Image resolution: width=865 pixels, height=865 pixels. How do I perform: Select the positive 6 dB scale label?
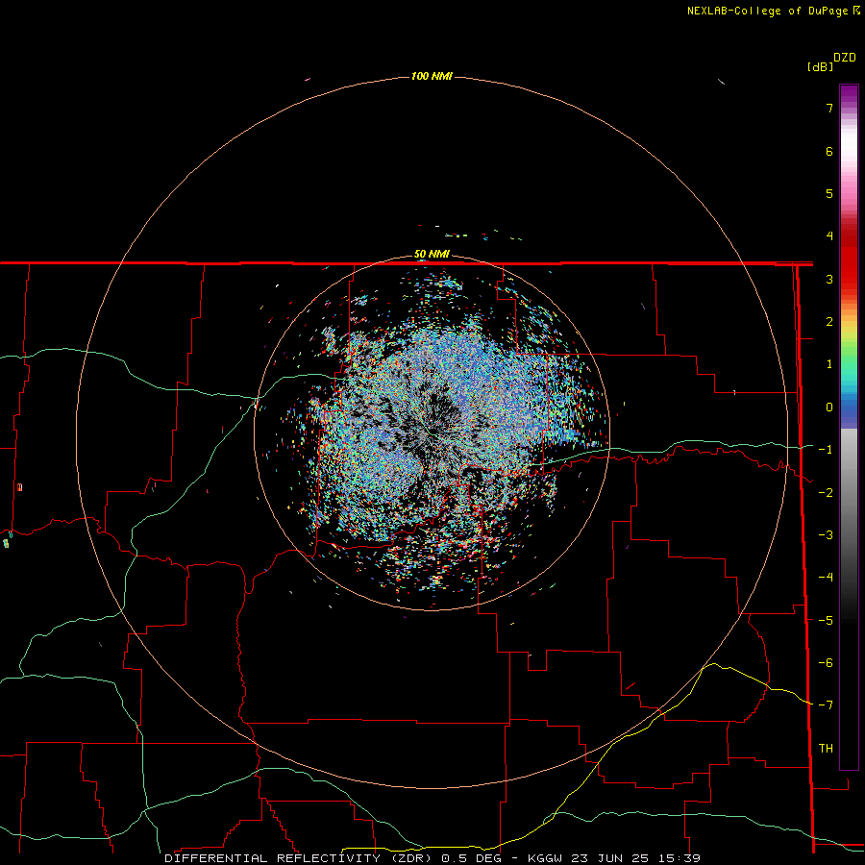[x=829, y=151]
